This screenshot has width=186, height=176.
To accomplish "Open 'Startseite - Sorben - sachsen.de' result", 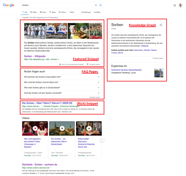I will click(39, 165).
